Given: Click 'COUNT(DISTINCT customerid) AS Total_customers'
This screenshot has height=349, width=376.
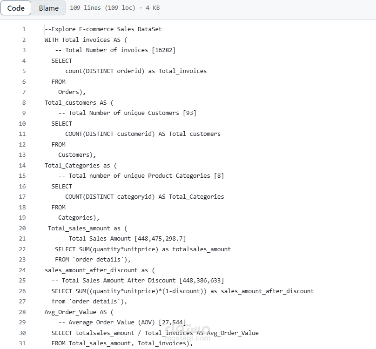Looking at the screenshot, I should (x=143, y=134).
